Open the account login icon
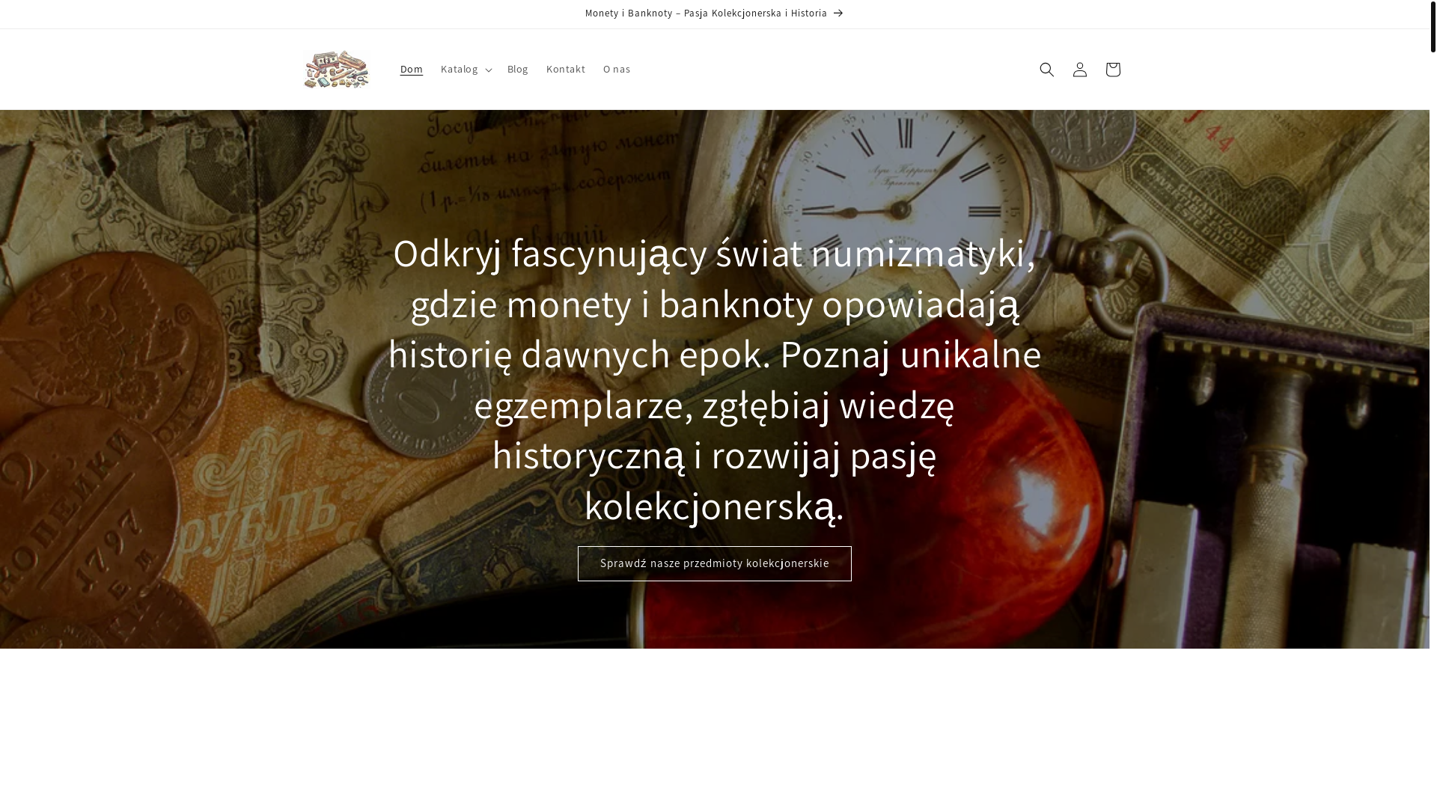The image size is (1437, 808). tap(1079, 70)
